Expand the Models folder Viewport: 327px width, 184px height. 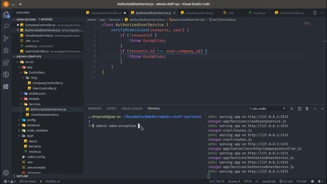21,99
